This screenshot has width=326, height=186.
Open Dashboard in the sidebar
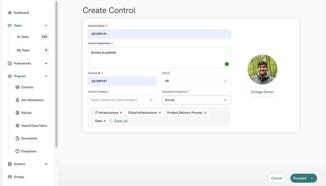tap(21, 13)
